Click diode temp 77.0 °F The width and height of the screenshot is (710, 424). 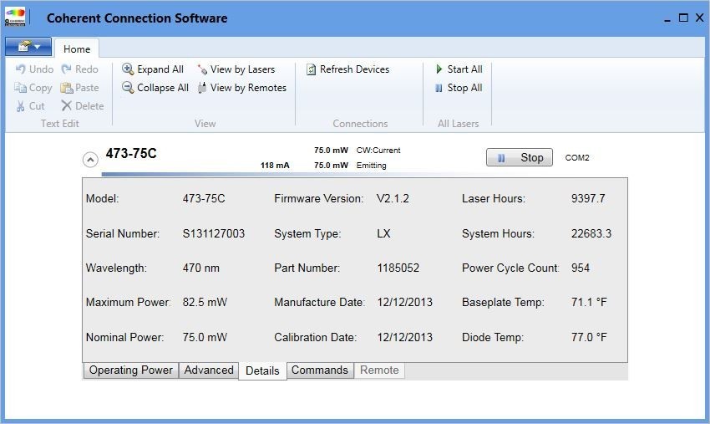(x=589, y=337)
